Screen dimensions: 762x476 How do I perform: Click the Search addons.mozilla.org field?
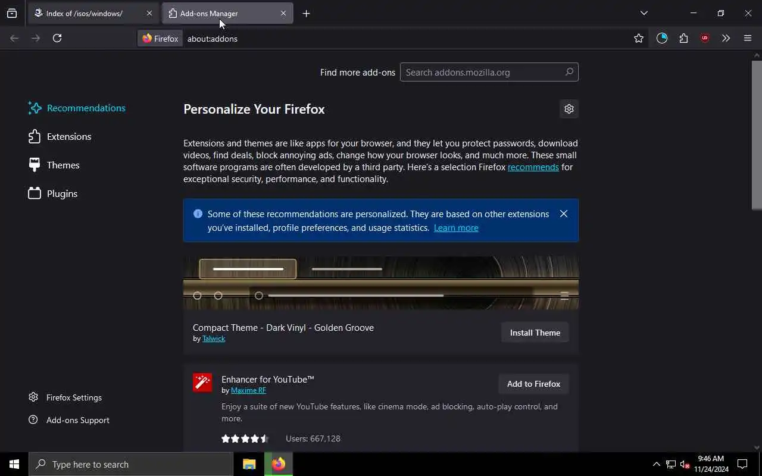489,72
